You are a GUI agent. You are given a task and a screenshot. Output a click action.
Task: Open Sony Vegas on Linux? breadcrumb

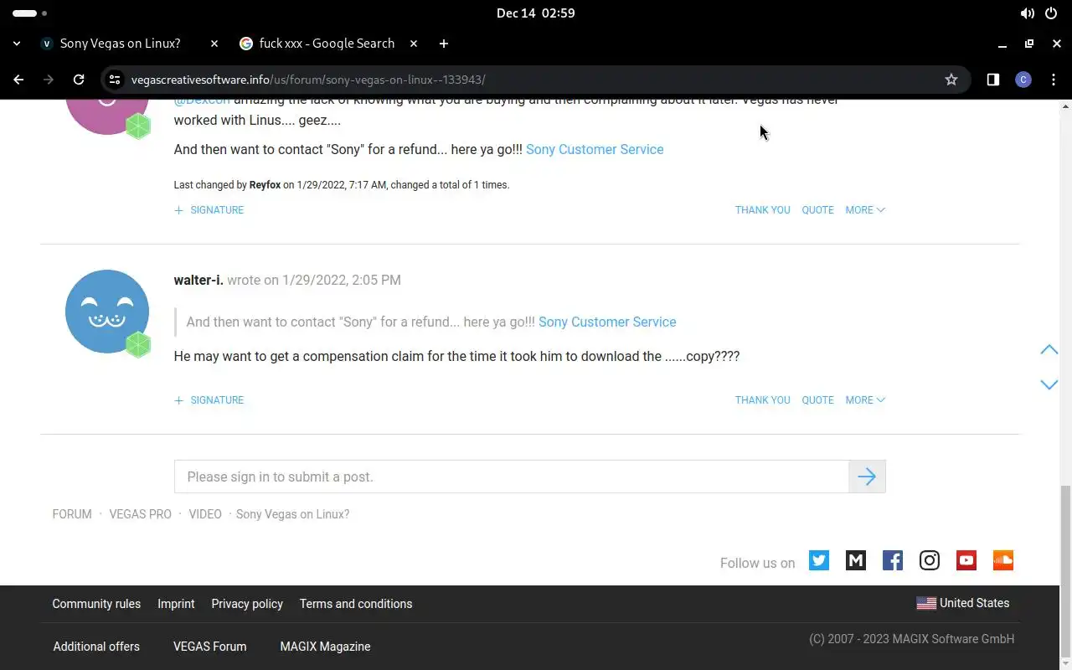292,514
